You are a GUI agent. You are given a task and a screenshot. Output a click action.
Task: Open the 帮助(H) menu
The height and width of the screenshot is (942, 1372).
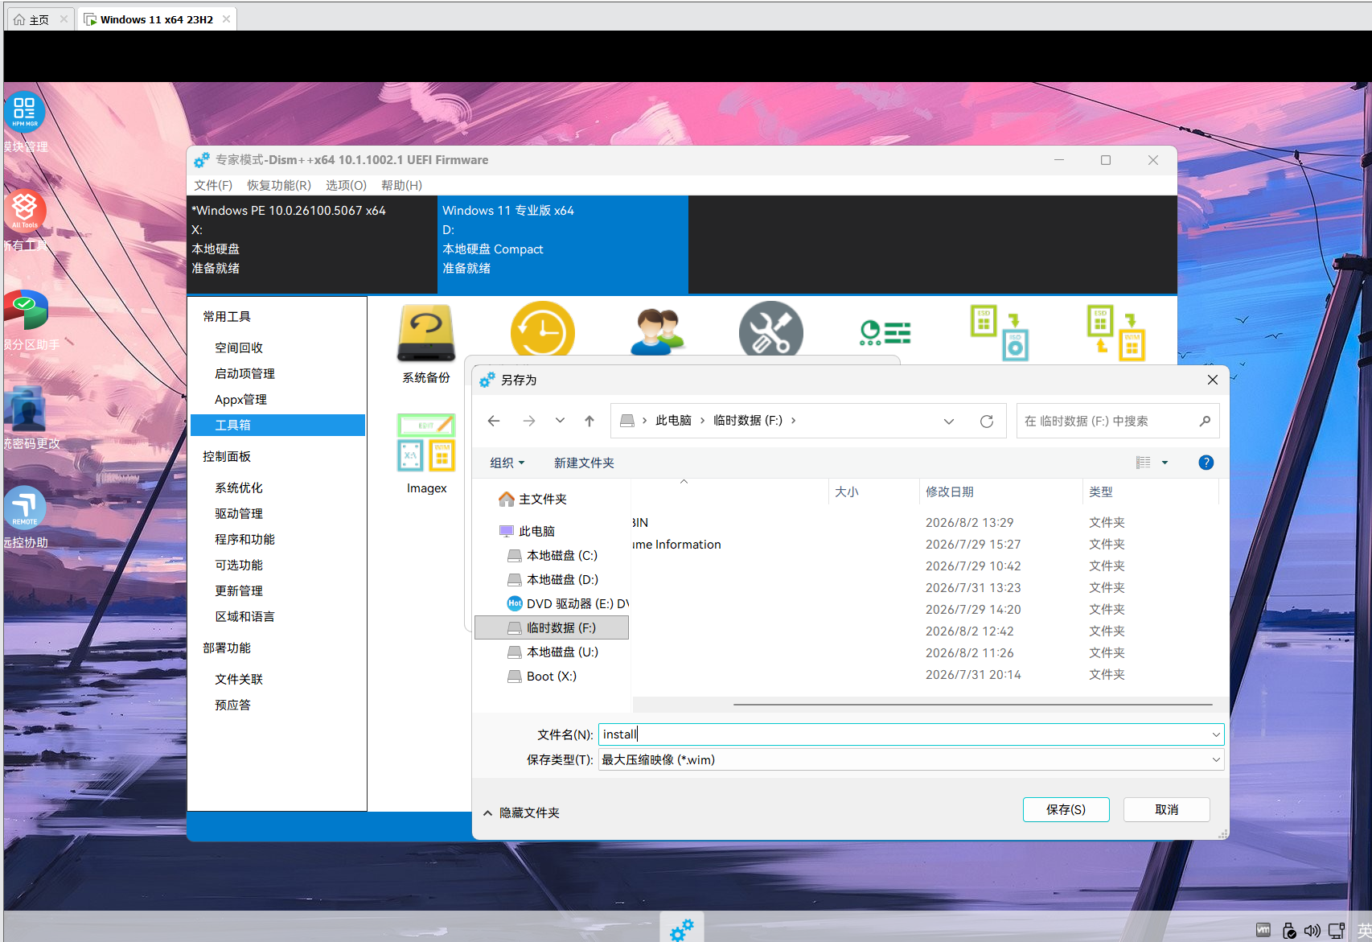(401, 185)
